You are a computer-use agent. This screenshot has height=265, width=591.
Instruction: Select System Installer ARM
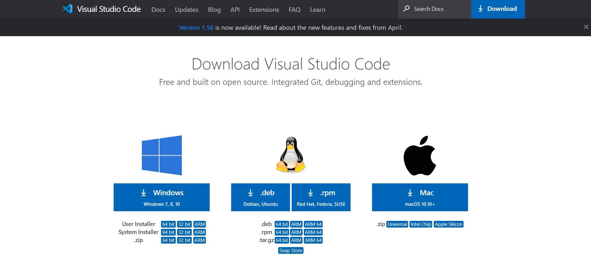(x=199, y=232)
